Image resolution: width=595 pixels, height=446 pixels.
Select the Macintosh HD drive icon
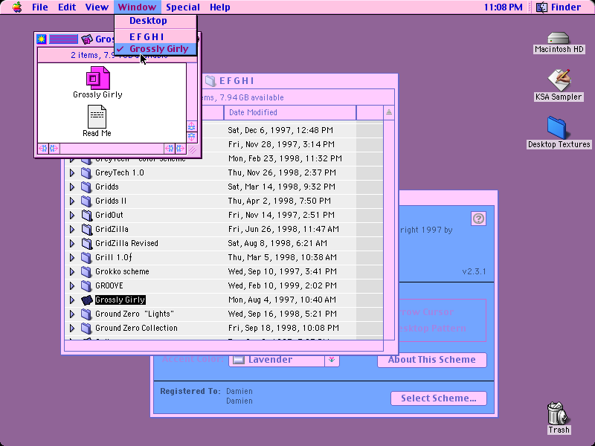[559, 39]
